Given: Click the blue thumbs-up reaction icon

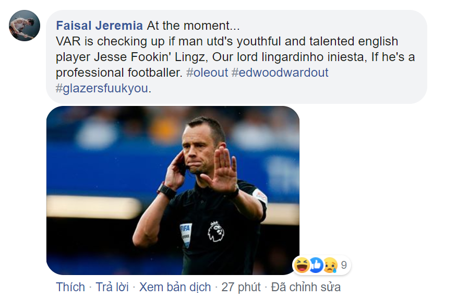Looking at the screenshot, I should pyautogui.click(x=316, y=265).
